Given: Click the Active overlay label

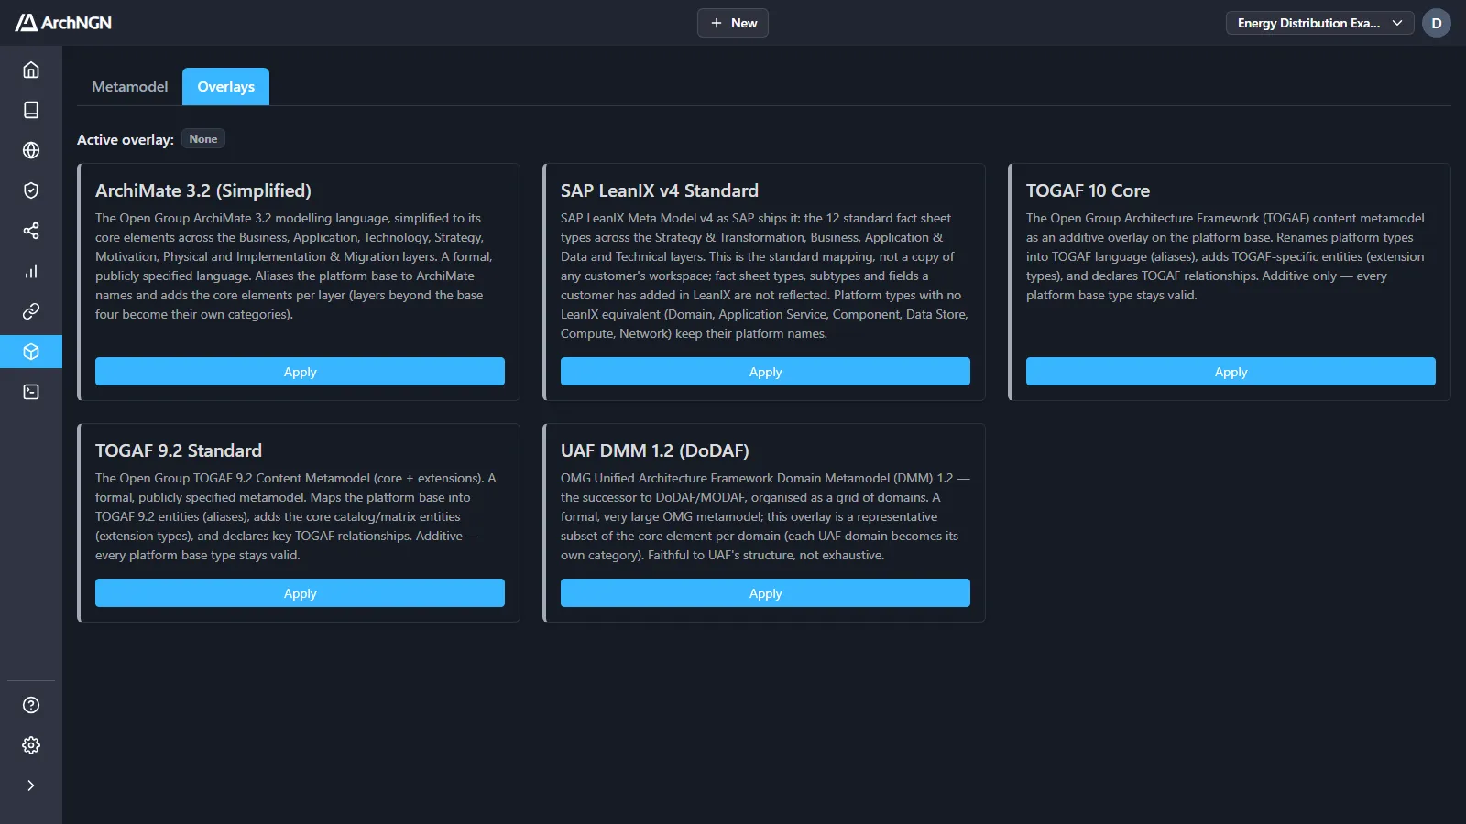Looking at the screenshot, I should [x=126, y=139].
